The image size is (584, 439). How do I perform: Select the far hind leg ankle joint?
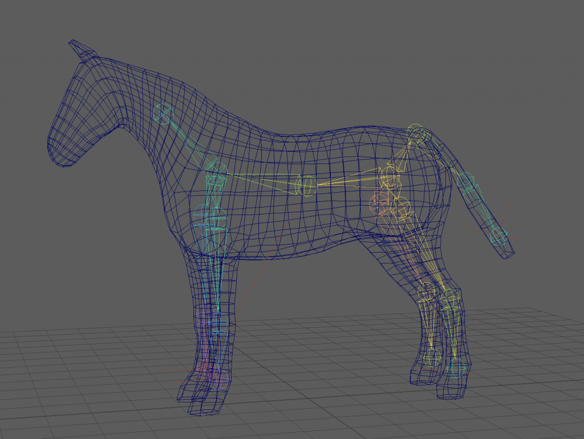coord(432,358)
